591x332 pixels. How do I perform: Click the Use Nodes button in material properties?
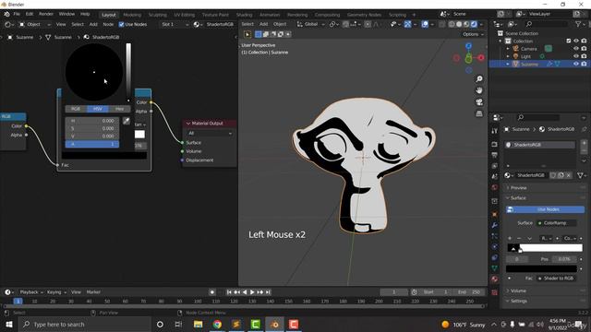pyautogui.click(x=545, y=209)
